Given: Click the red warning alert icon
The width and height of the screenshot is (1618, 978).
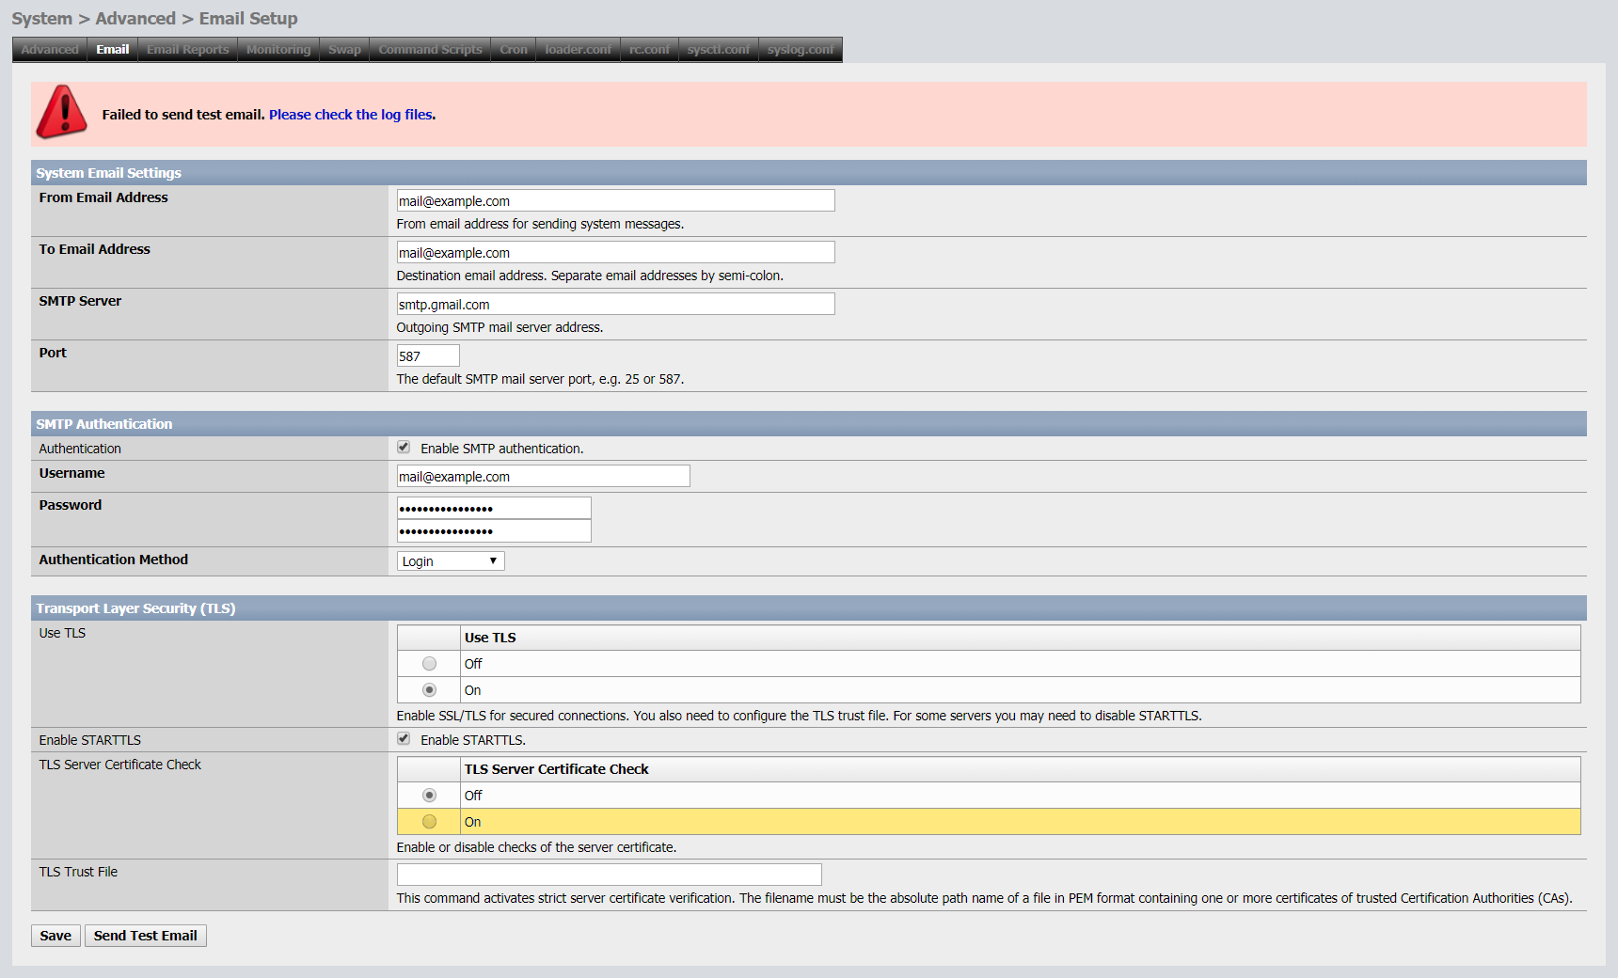Looking at the screenshot, I should (62, 112).
